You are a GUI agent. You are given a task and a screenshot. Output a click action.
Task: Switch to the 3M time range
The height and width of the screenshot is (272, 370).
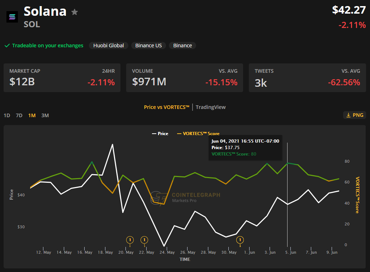pos(45,115)
